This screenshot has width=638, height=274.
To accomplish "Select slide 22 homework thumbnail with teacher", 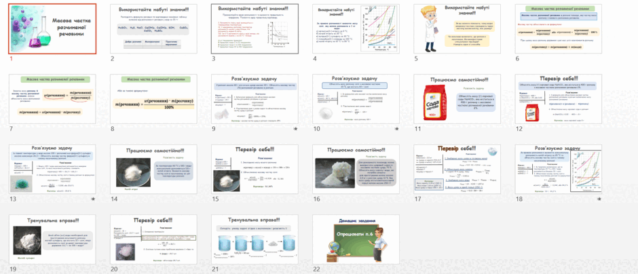I will pos(356,239).
